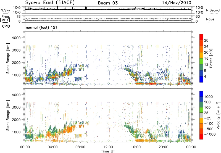The width and height of the screenshot is (221, 153).
Task: Pick the red top segment of Power colorbar
Action: coord(201,37)
